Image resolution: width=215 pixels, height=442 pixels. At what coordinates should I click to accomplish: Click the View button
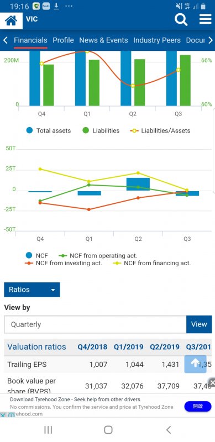[199, 324]
